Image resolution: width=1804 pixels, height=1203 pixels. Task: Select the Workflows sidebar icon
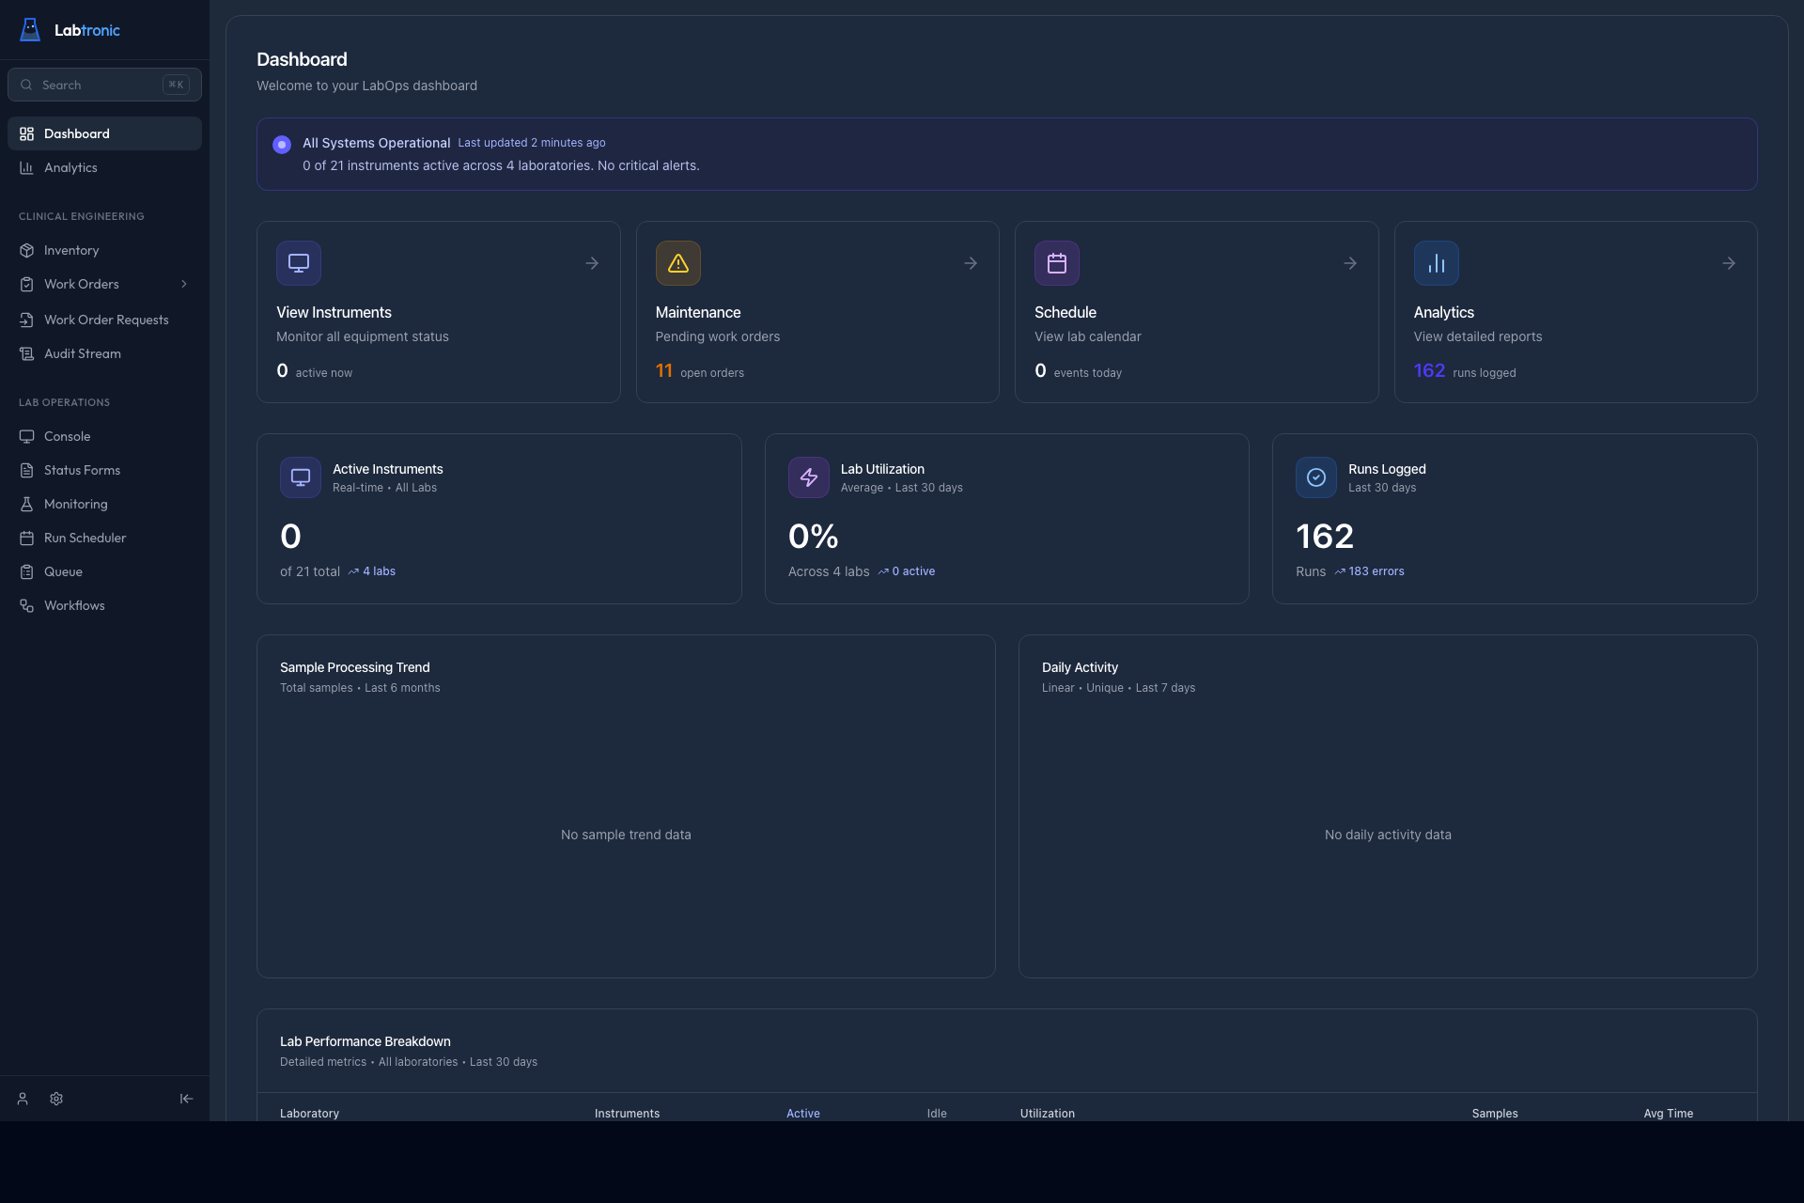point(26,605)
